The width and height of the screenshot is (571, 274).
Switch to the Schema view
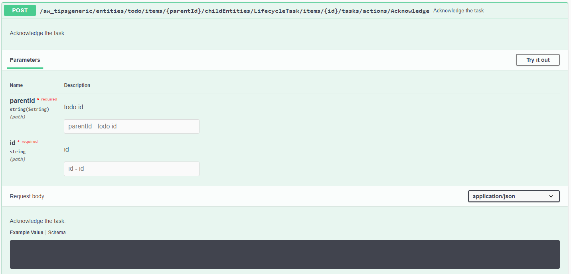click(57, 233)
